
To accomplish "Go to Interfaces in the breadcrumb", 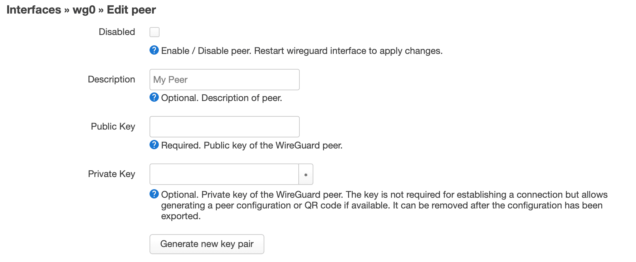I will click(x=34, y=10).
